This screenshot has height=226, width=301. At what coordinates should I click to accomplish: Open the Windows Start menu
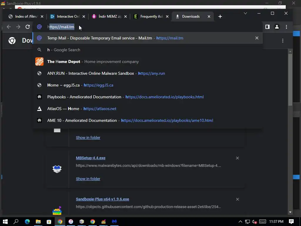coord(5,222)
